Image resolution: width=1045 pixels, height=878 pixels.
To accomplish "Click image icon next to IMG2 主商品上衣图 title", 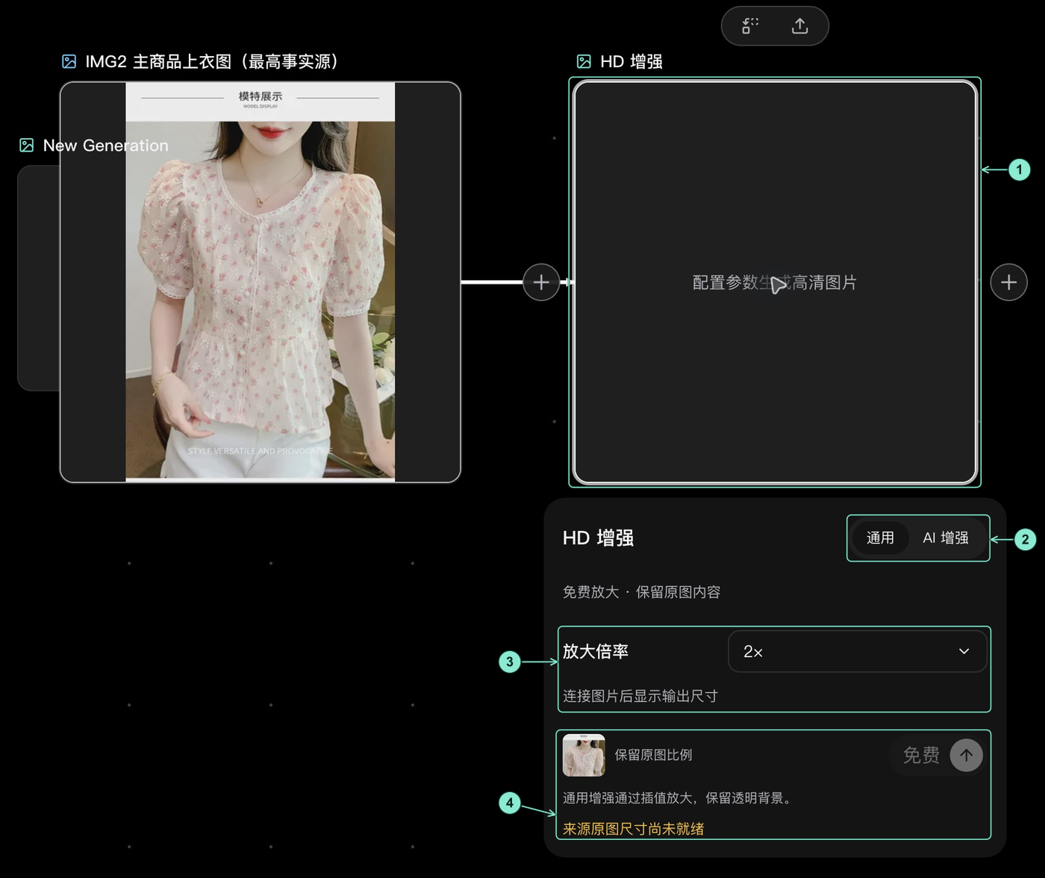I will pyautogui.click(x=69, y=61).
